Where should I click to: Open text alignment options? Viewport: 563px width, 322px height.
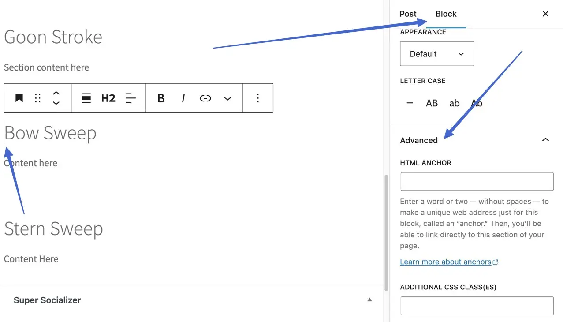coord(131,98)
